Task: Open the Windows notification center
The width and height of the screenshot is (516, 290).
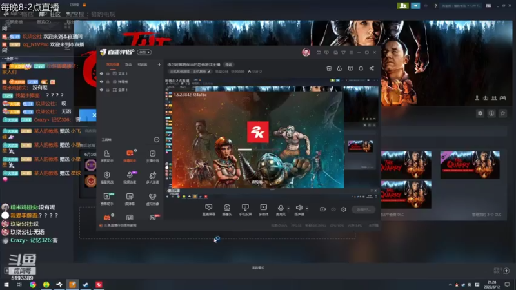Action: pyautogui.click(x=507, y=285)
